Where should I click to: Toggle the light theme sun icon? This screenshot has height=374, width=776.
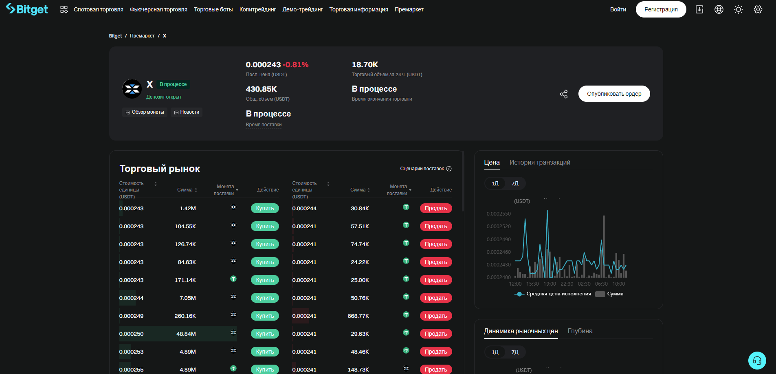tap(739, 9)
